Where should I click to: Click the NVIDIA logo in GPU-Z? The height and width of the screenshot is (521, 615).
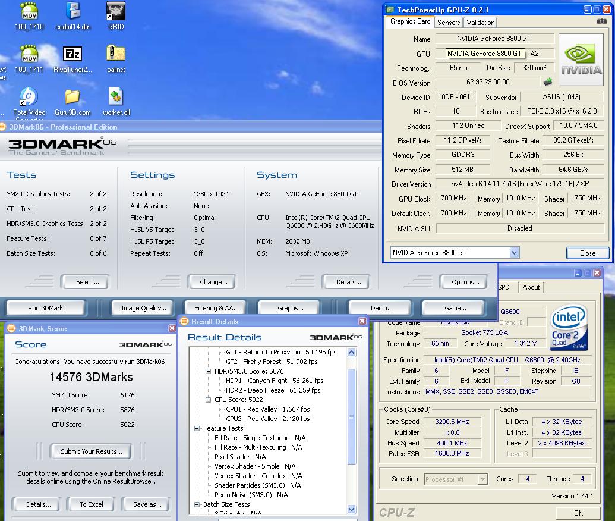coord(581,59)
